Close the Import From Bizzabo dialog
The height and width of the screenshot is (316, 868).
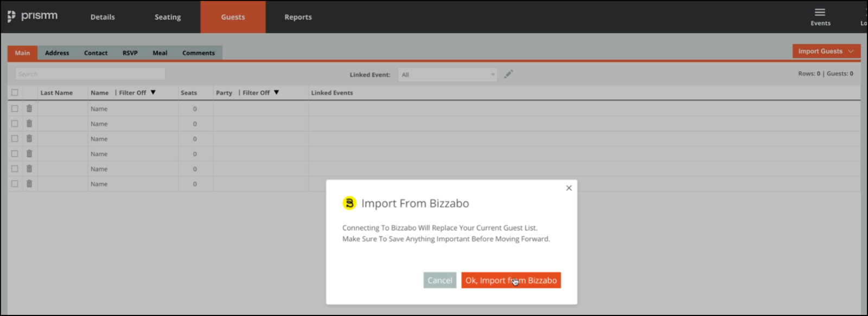(x=569, y=188)
